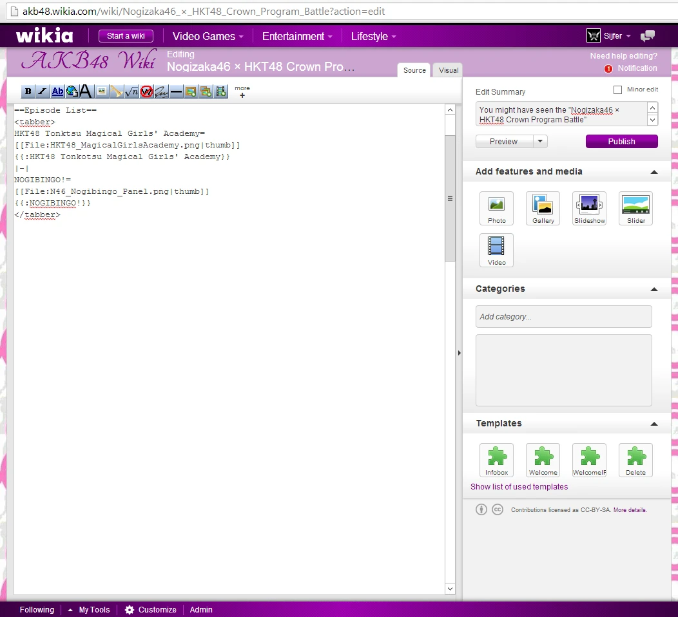Open the Preview dropdown arrow
Viewport: 678px width, 617px height.
point(541,142)
